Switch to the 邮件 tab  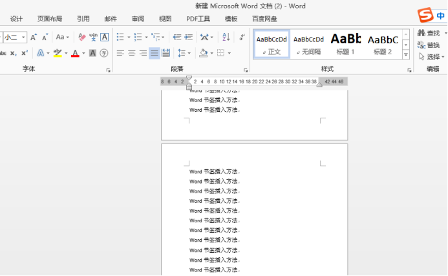(111, 19)
